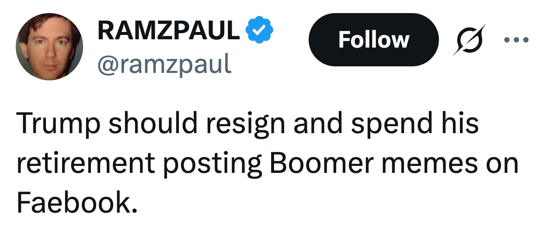The image size is (550, 234).
Task: Click the "Follow" label text
Action: pos(373,40)
